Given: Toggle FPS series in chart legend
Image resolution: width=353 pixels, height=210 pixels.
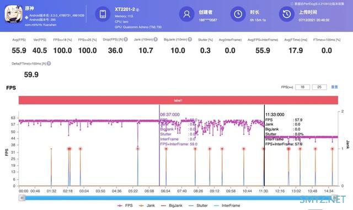Looking at the screenshot, I should click(x=125, y=206).
